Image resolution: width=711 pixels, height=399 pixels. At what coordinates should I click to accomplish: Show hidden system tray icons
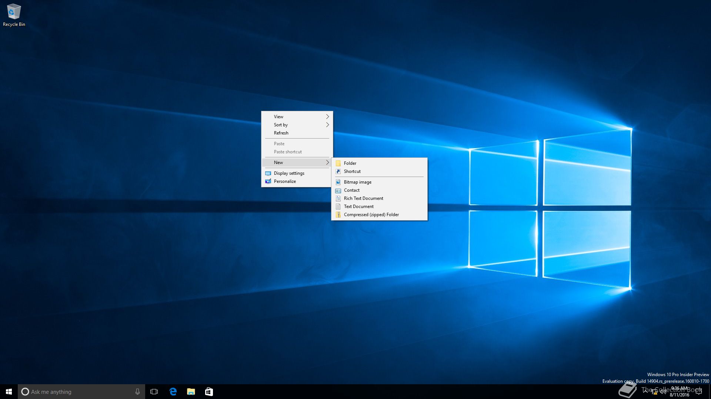coord(645,391)
